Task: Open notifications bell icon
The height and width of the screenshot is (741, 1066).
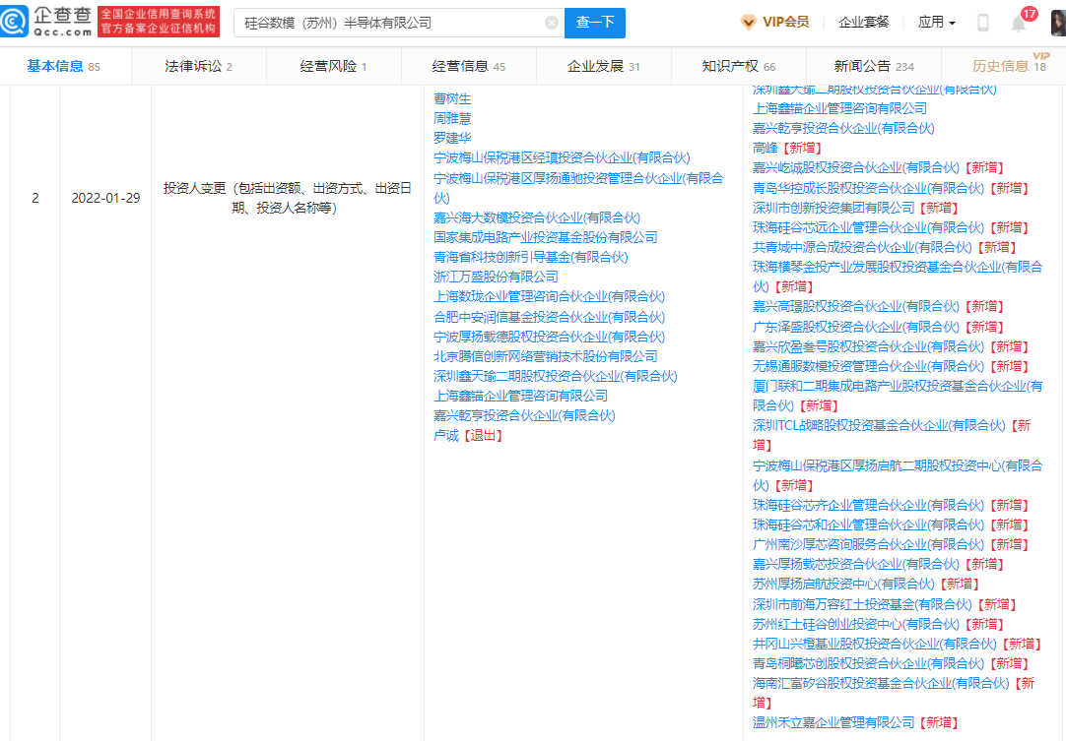Action: pyautogui.click(x=1019, y=23)
